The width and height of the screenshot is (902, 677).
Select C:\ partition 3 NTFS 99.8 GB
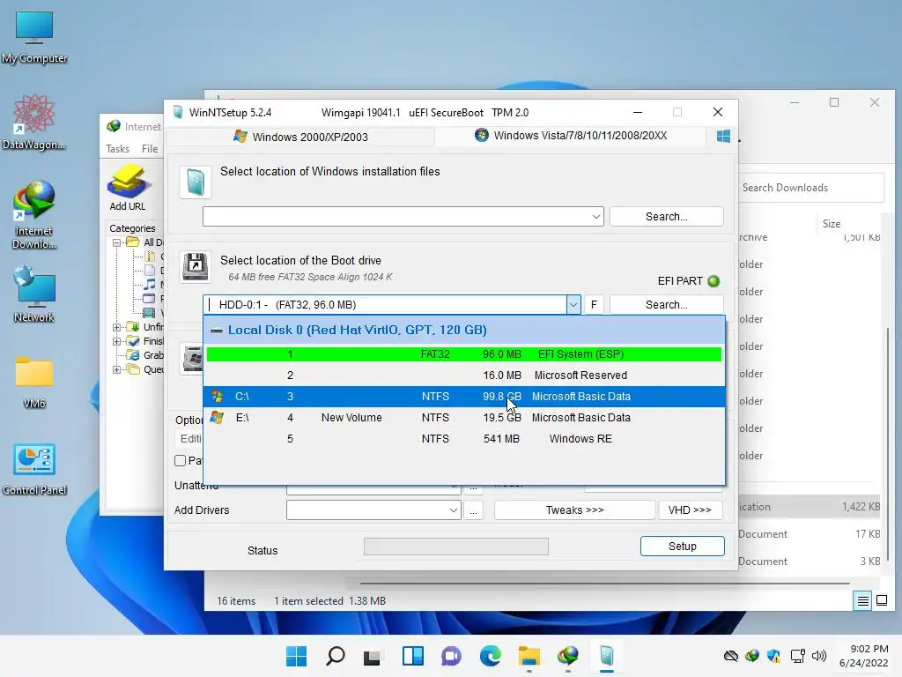pyautogui.click(x=463, y=397)
